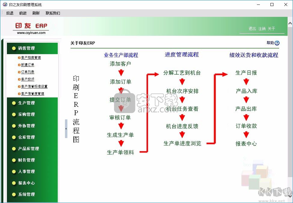Click the 刷新 (Refresh) toolbar icon

click(36, 13)
